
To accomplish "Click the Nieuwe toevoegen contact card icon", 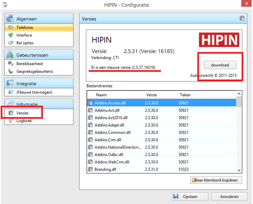I will coord(11,92).
